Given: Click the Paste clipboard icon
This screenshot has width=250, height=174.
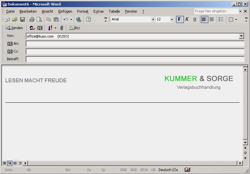Looking at the screenshot, I should [x=56, y=19].
